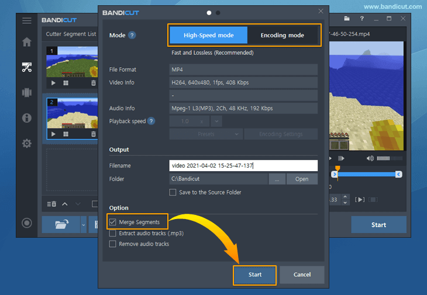This screenshot has width=427, height=295.
Task: Select segment 1 thumbnail
Action: [x=72, y=62]
